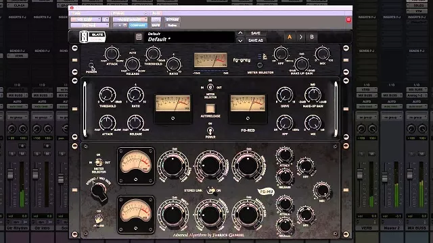Click the FG-Red Mix knob
Image resolution: width=433 pixels, height=243 pixels.
(x=313, y=123)
